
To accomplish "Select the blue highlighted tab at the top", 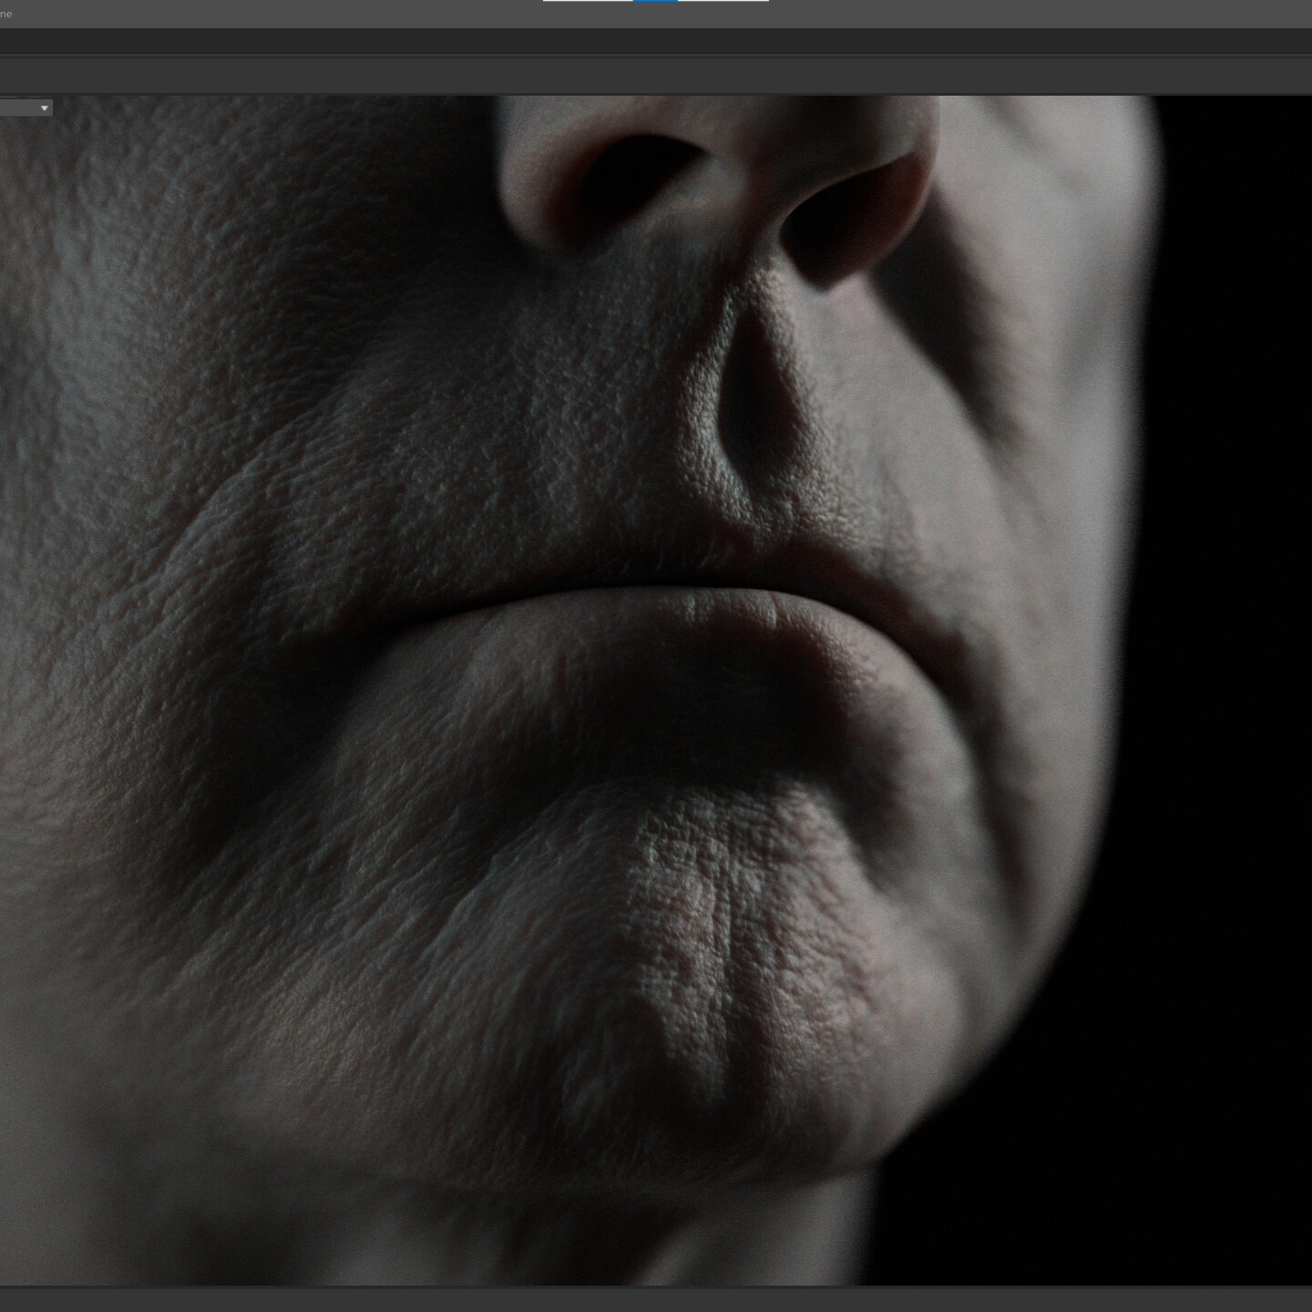I will (653, 4).
